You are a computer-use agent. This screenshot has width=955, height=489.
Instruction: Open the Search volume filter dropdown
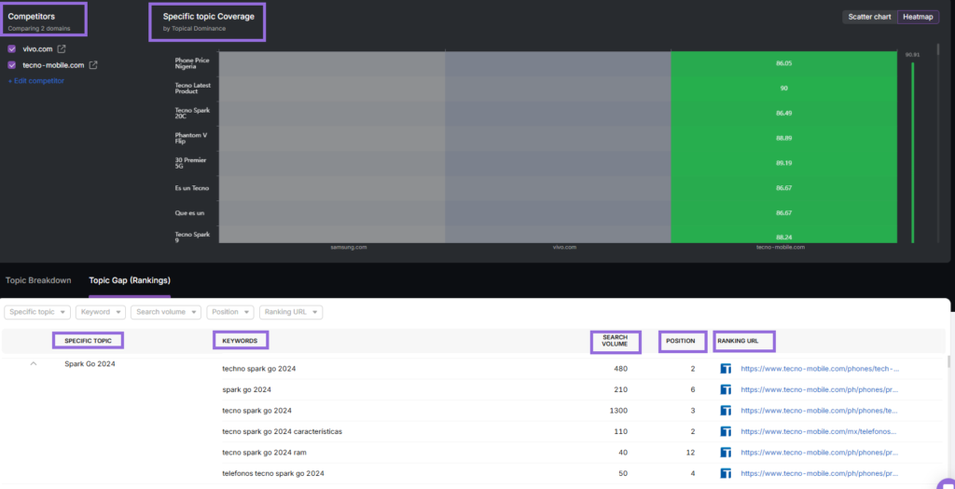(166, 312)
